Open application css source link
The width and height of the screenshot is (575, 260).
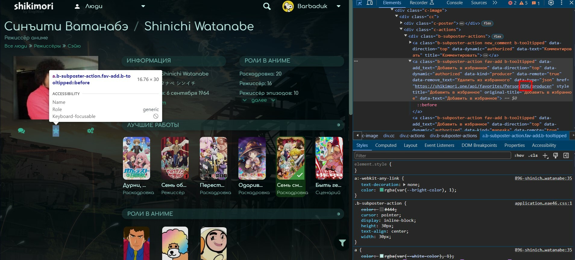pos(543,203)
